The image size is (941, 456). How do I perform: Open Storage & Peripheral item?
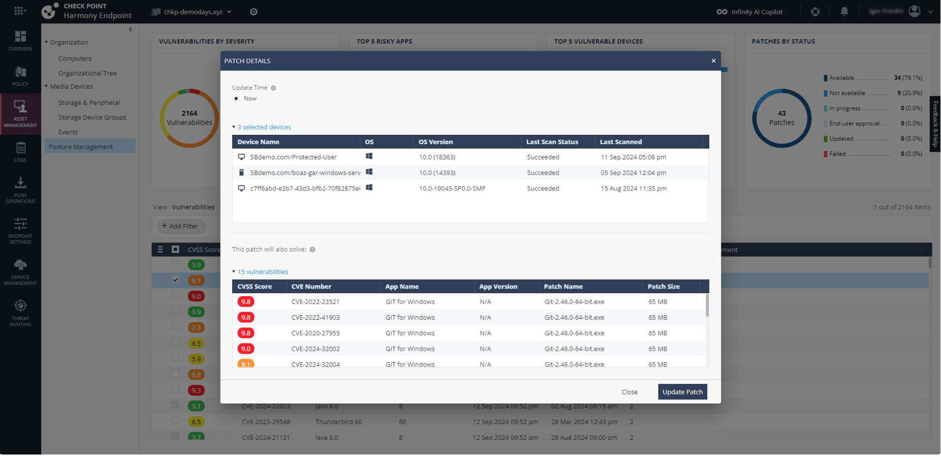click(x=89, y=103)
